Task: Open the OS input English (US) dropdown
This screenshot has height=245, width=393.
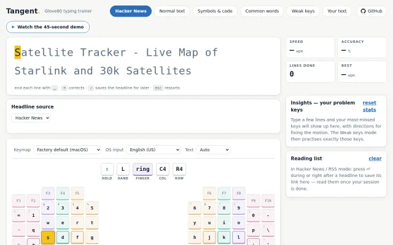Action: coord(153,149)
